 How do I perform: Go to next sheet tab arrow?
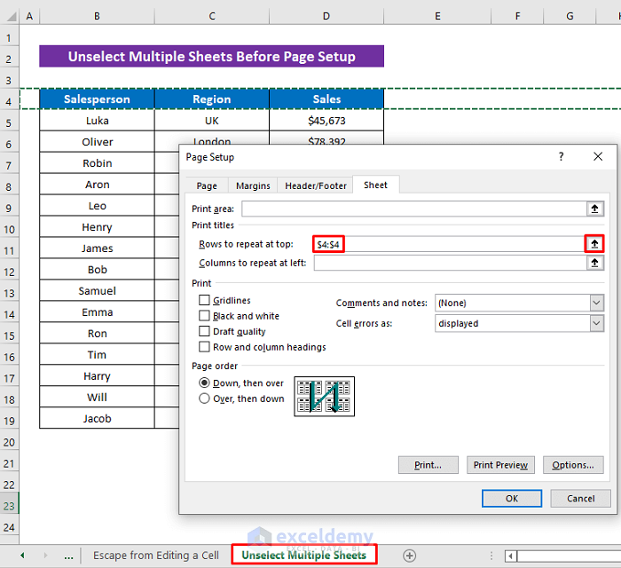(x=45, y=556)
